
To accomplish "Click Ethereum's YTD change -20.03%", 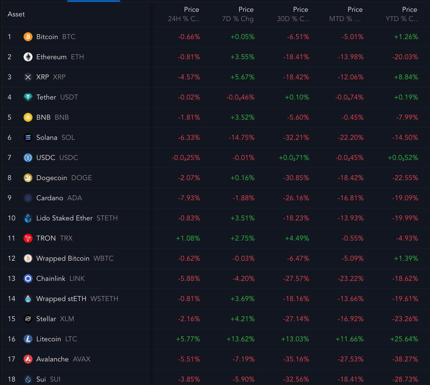I will point(405,57).
